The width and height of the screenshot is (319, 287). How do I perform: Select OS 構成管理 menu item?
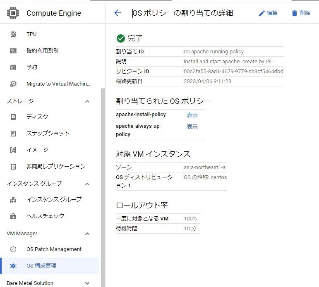[x=41, y=266]
